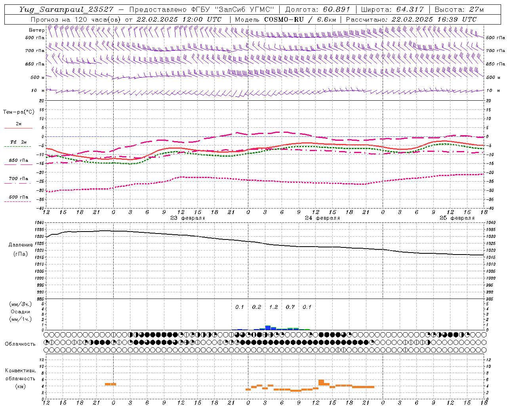The height and width of the screenshot is (406, 507).
Task: Click the precipitation value 1.2
Action: click(273, 307)
